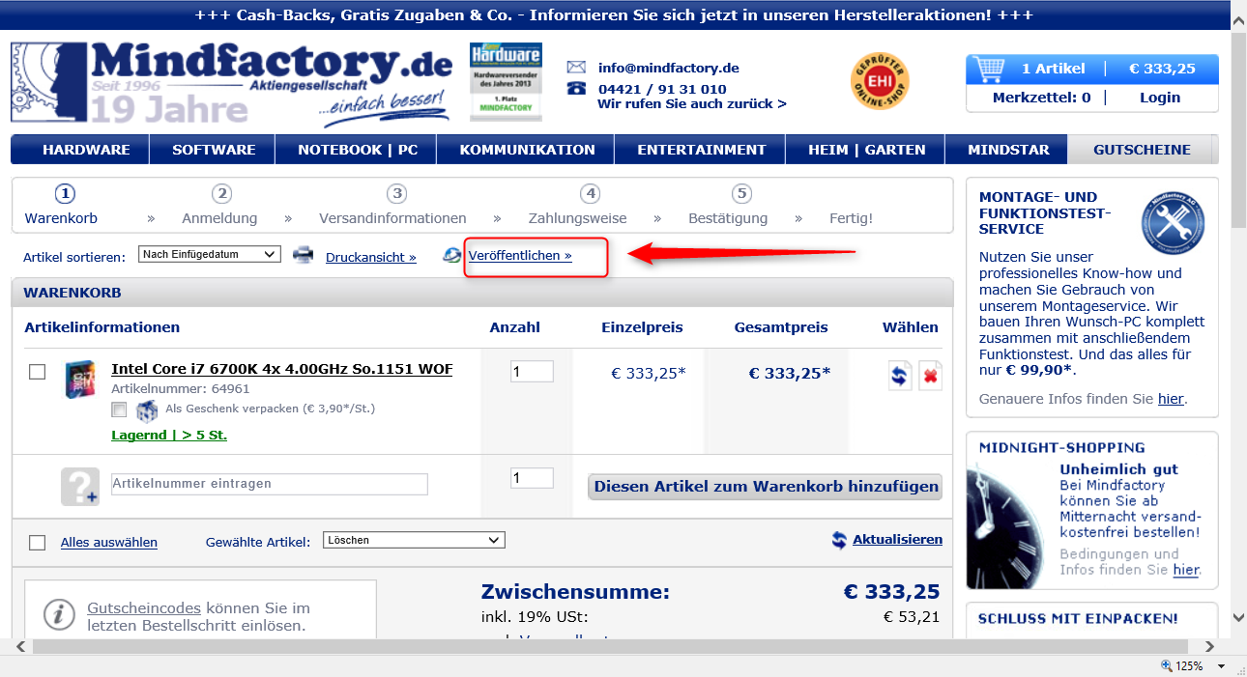Remove item with red X icon
The width and height of the screenshot is (1247, 677).
930,375
